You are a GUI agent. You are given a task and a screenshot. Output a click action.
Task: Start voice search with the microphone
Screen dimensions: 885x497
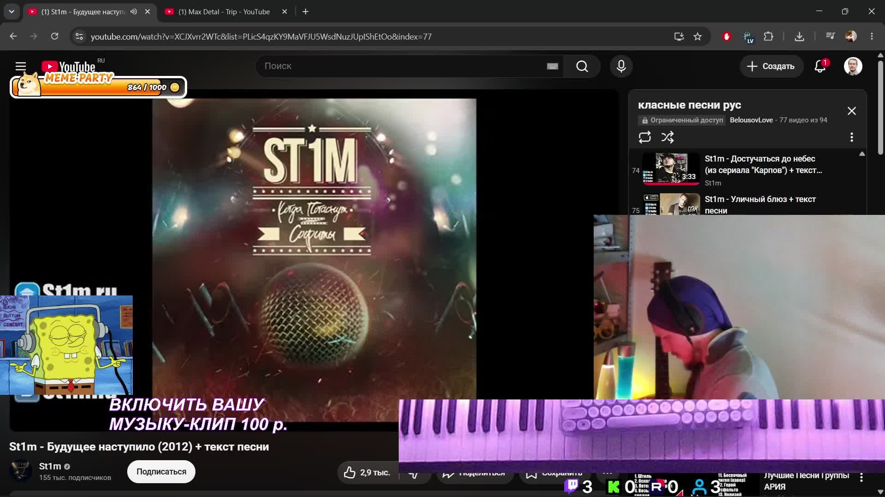pos(621,66)
